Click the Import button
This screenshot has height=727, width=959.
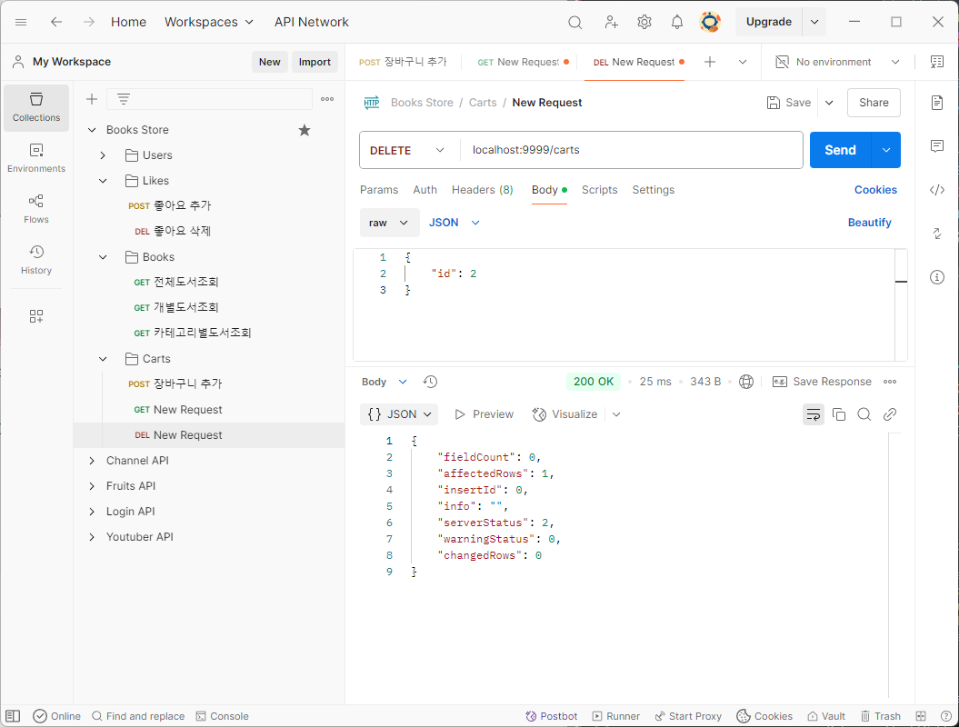coord(315,62)
